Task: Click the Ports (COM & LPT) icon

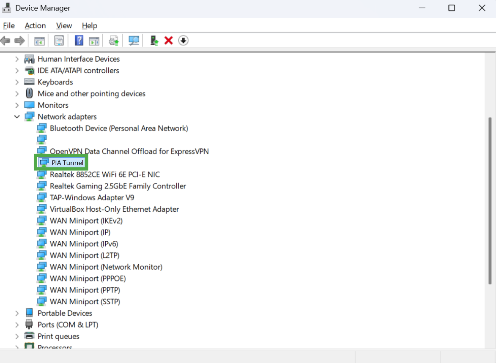Action: [x=29, y=325]
